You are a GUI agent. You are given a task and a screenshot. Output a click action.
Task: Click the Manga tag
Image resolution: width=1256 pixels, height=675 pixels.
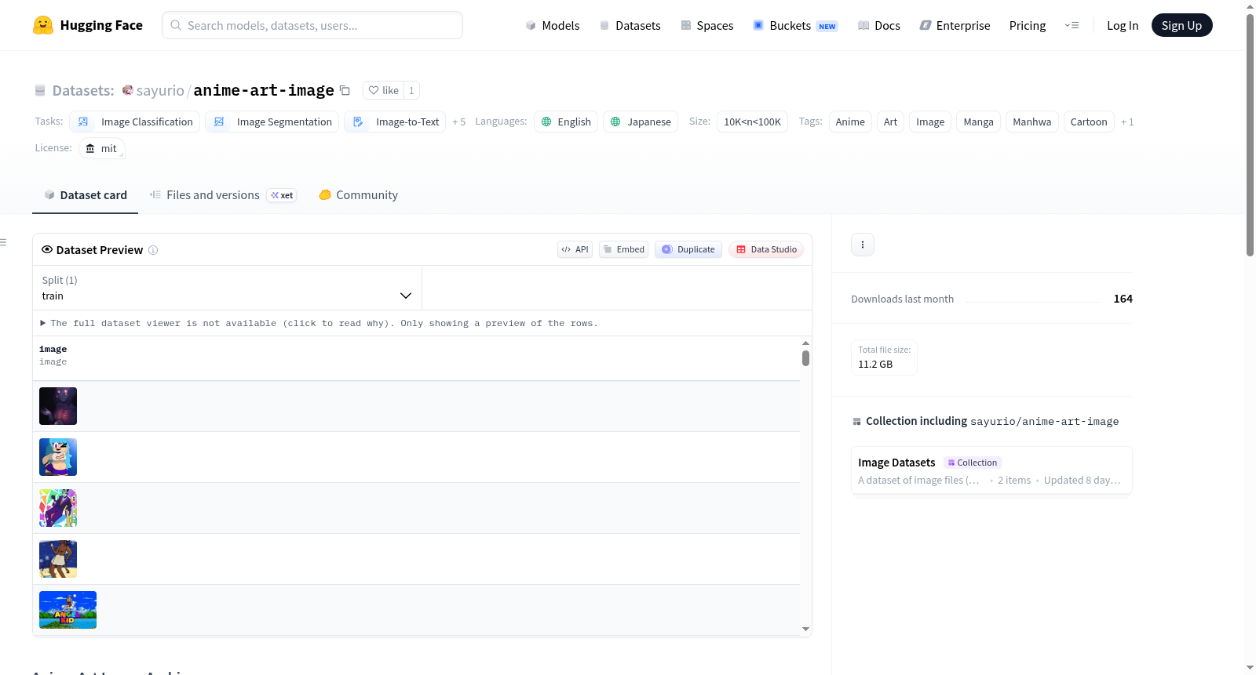click(x=978, y=122)
